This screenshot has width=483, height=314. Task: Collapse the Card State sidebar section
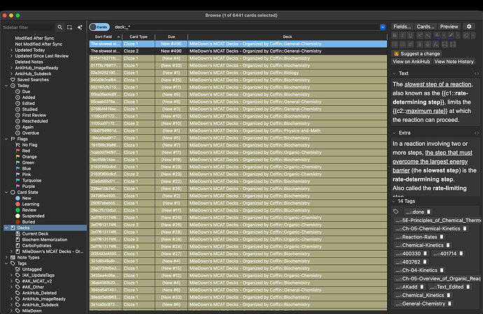point(6,192)
